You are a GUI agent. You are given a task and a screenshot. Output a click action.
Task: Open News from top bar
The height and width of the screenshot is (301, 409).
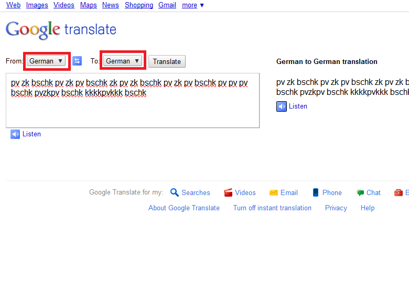pyautogui.click(x=110, y=5)
